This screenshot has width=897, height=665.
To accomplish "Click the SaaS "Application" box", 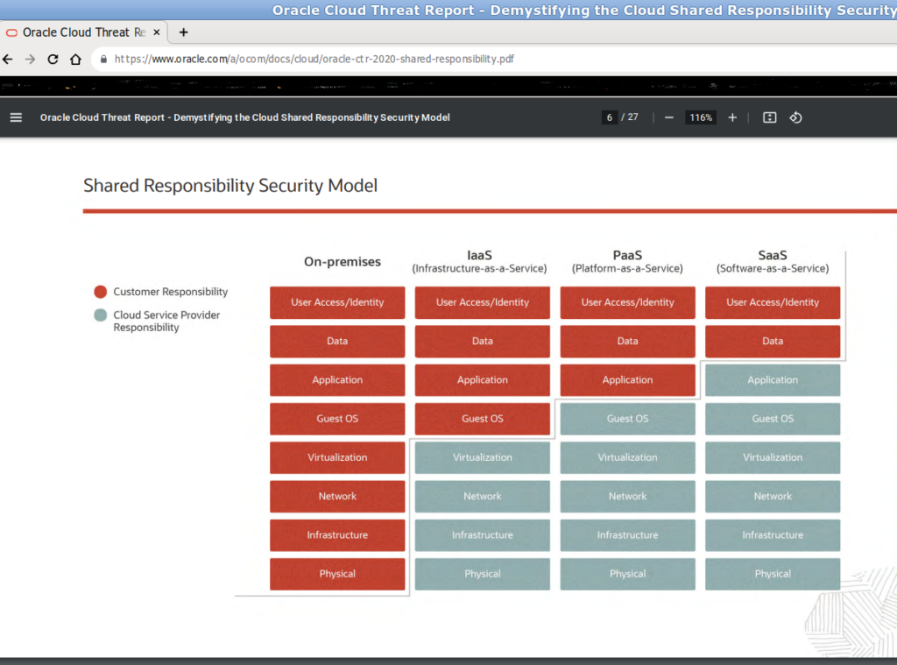I will click(773, 380).
